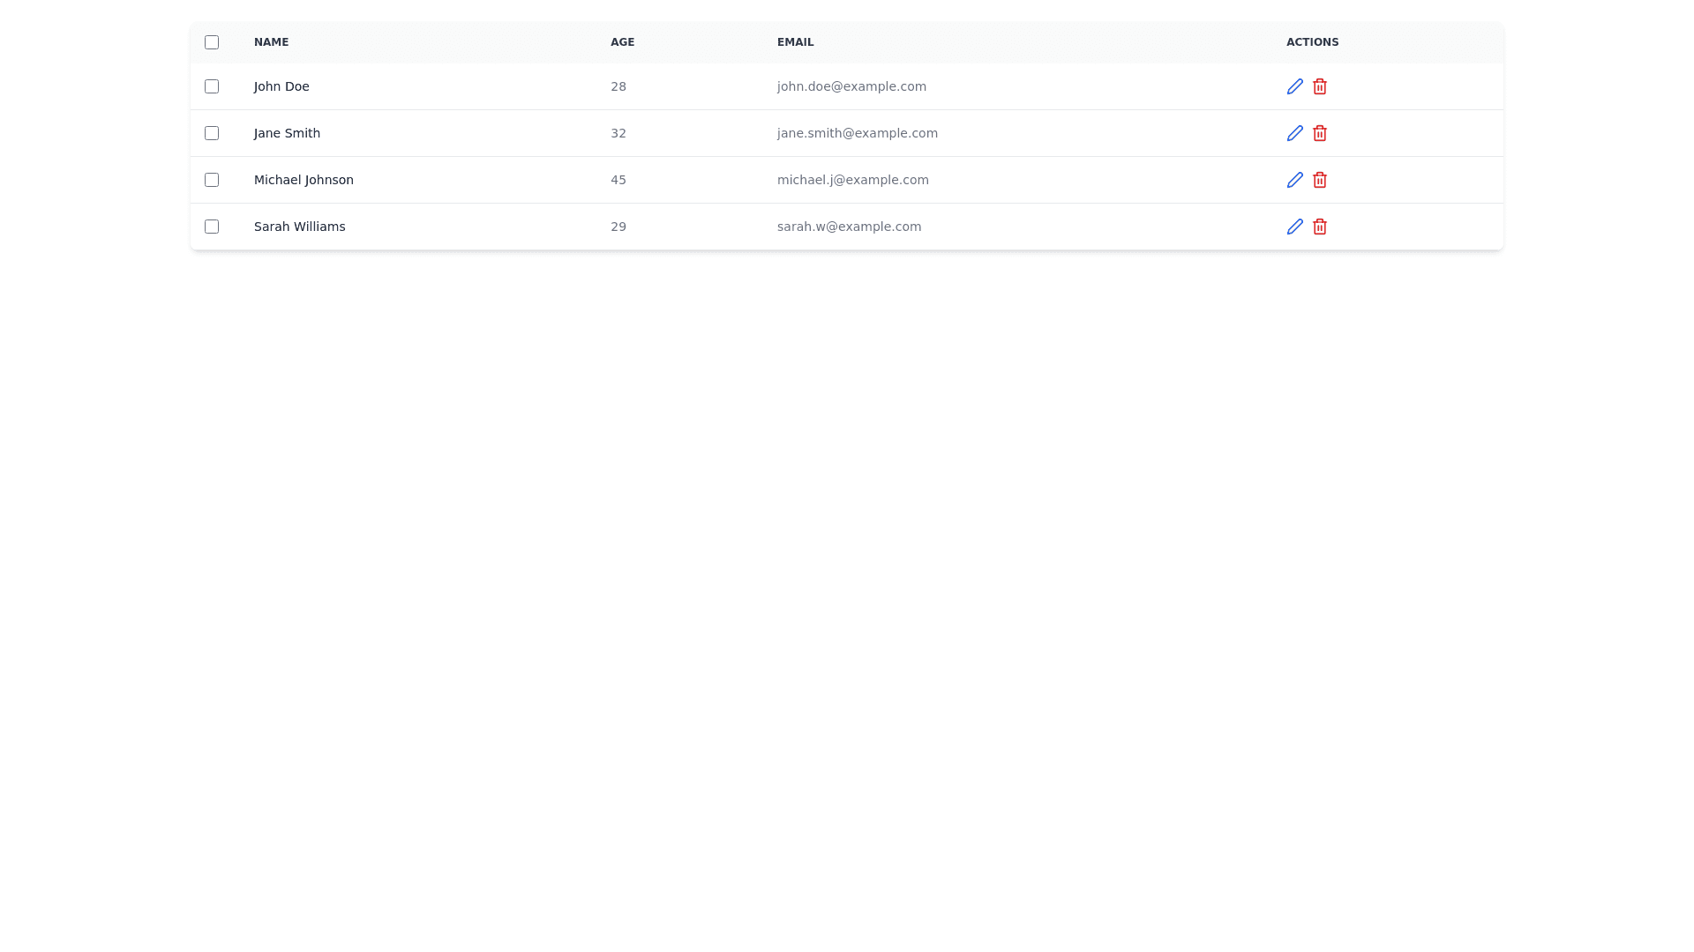The height and width of the screenshot is (952, 1694).
Task: Click the AGE column header
Action: [x=622, y=42]
